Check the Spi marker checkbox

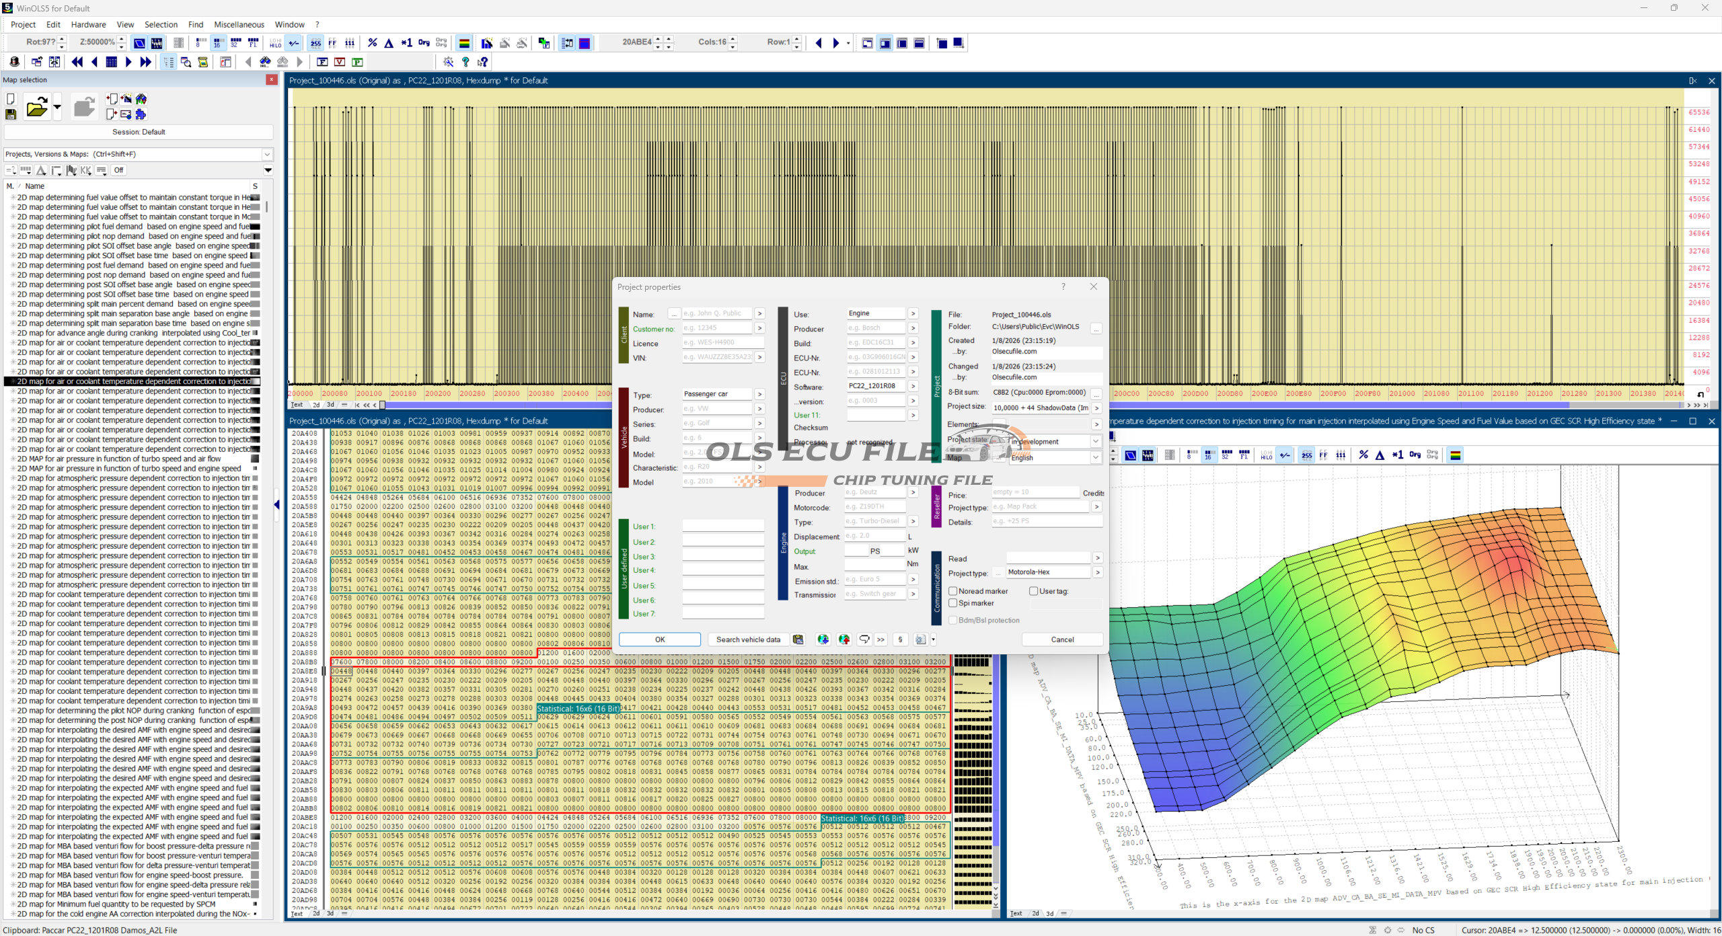tap(953, 603)
